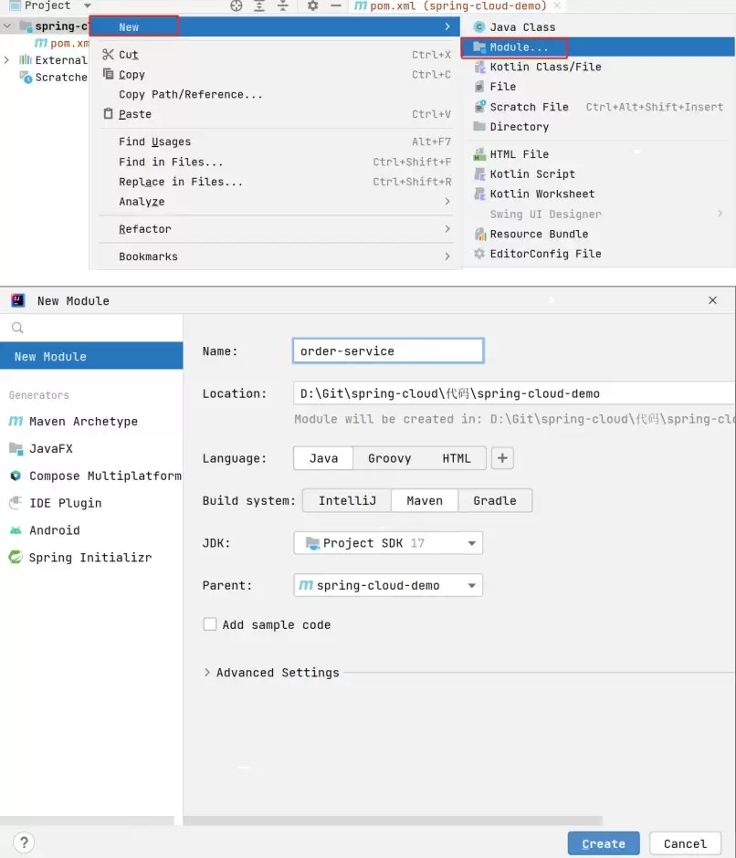736x858 pixels.
Task: Open the JDK Project SDK dropdown
Action: pos(388,543)
